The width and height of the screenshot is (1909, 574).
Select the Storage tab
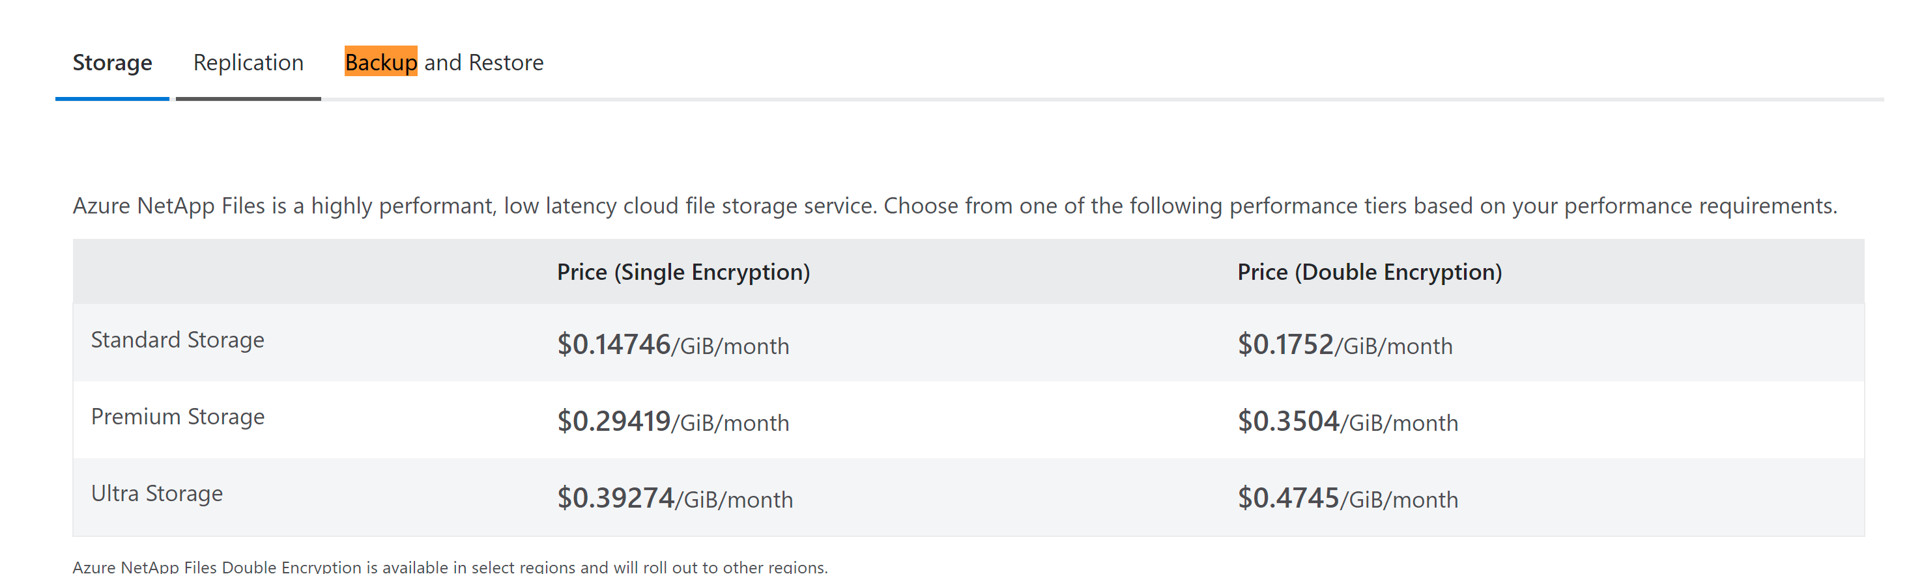[x=112, y=63]
